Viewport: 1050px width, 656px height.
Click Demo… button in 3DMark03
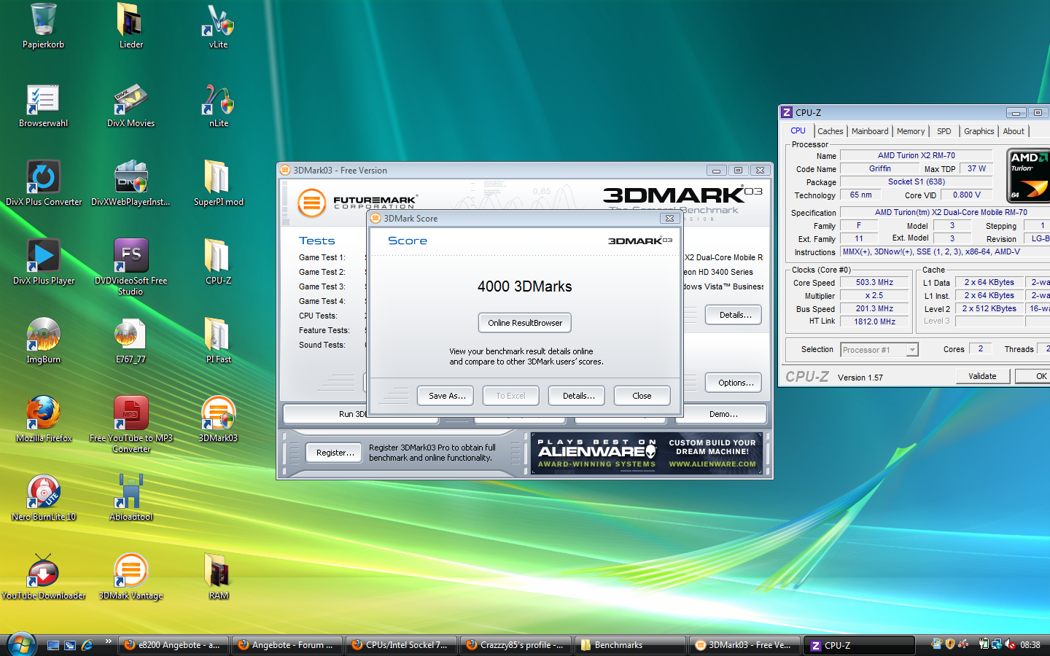[723, 414]
